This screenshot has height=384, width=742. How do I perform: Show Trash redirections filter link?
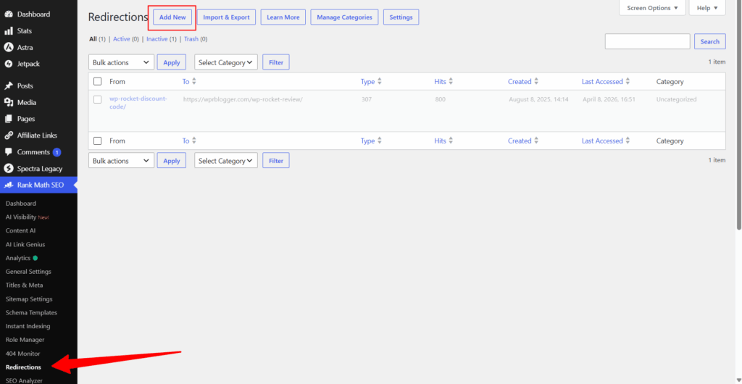(x=191, y=39)
